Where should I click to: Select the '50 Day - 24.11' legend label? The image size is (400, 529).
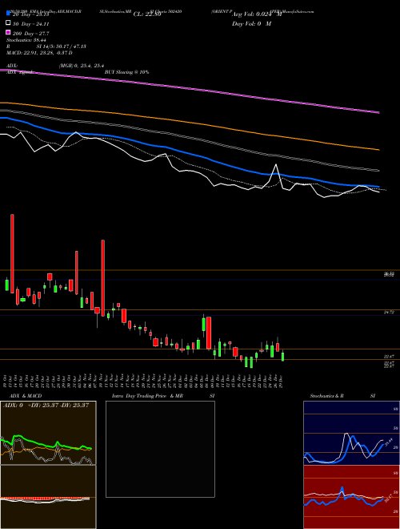coord(30,24)
